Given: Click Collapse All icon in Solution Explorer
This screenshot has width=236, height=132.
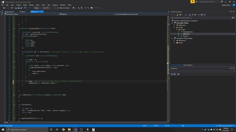Looking at the screenshot, I should [192, 15].
